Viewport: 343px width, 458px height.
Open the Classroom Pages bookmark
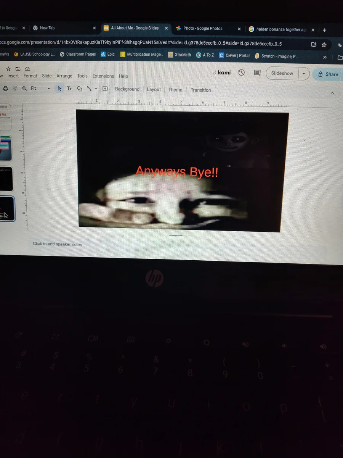[x=78, y=54]
